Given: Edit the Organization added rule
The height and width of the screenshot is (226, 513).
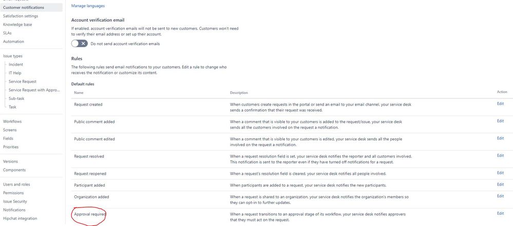Looking at the screenshot, I should (500, 196).
